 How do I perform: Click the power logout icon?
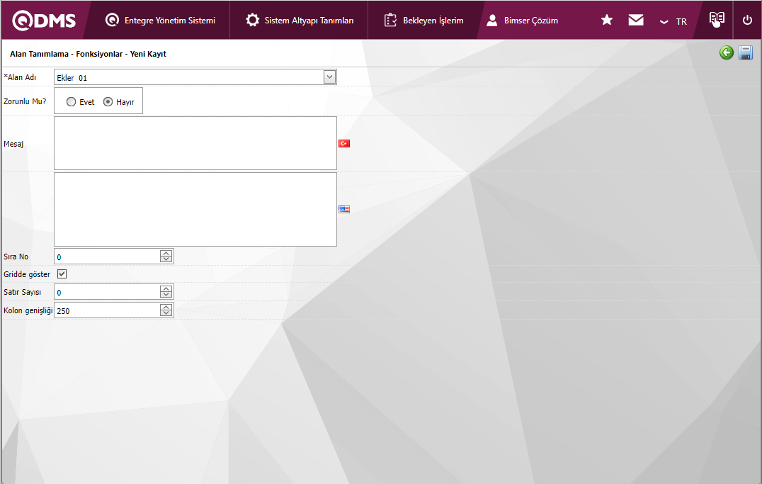[x=747, y=20]
